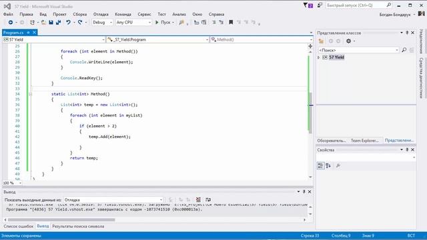This screenshot has height=240, width=427.
Task: Open Class View settings gear icon
Action: click(x=348, y=41)
